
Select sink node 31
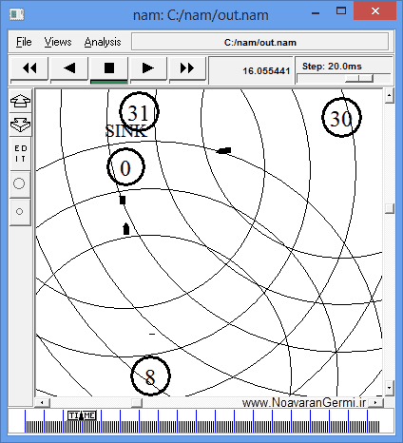[139, 111]
